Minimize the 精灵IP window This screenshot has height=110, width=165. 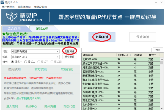(156, 2)
